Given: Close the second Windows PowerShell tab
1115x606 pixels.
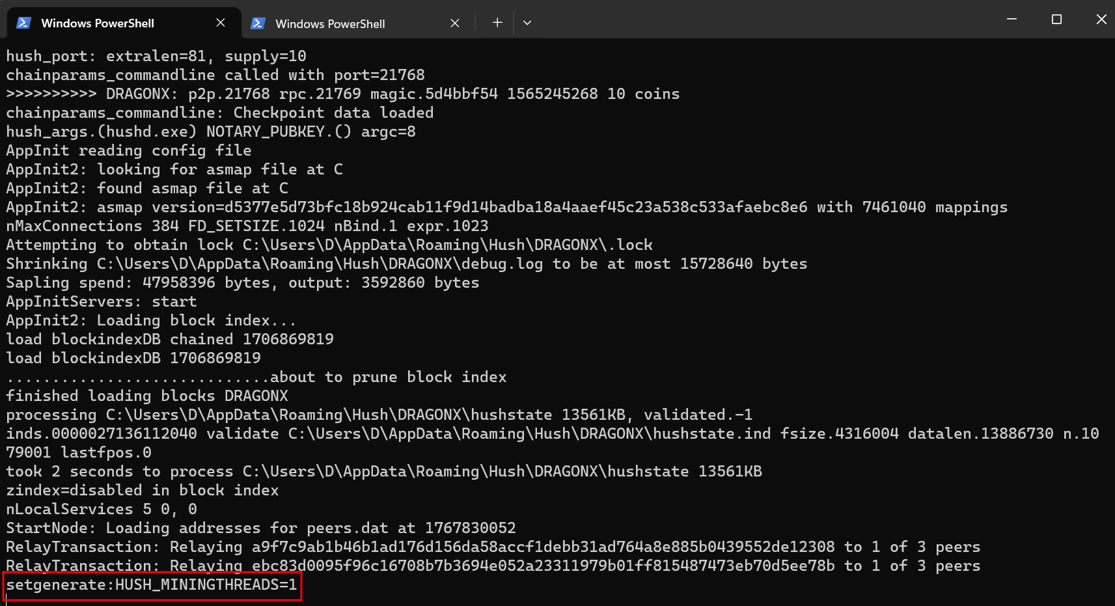Looking at the screenshot, I should (x=455, y=23).
